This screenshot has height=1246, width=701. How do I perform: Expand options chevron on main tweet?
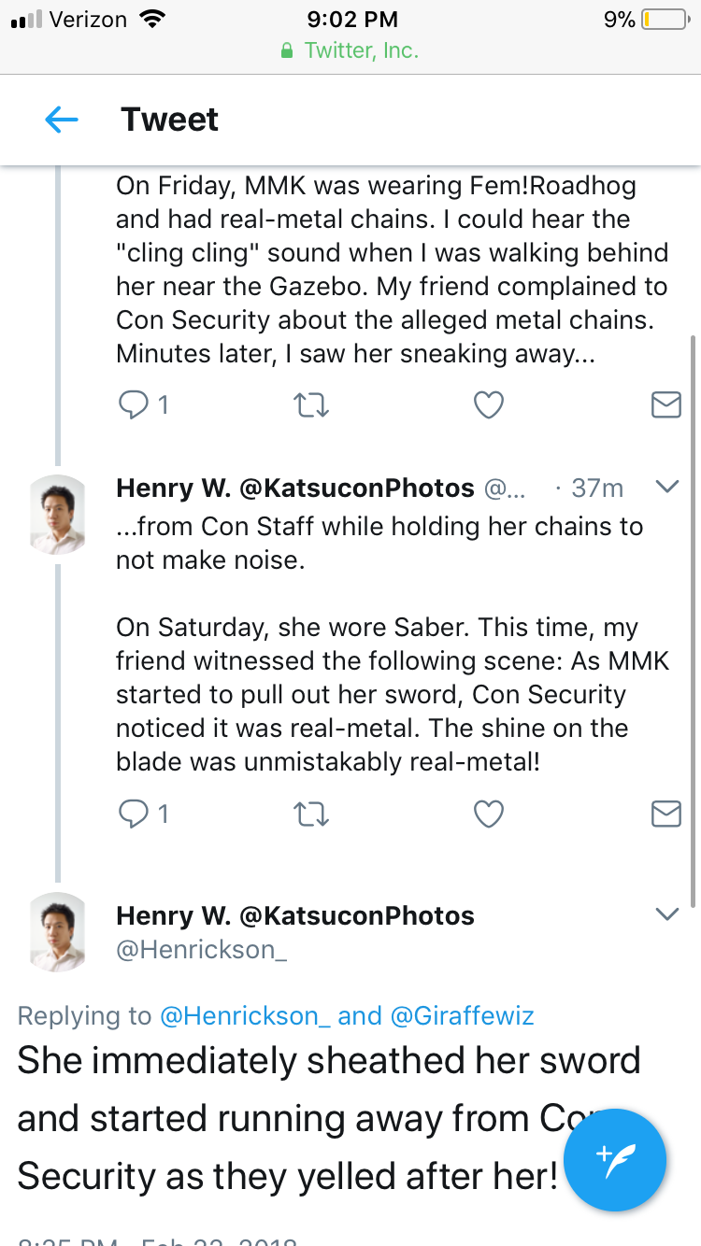(x=667, y=913)
